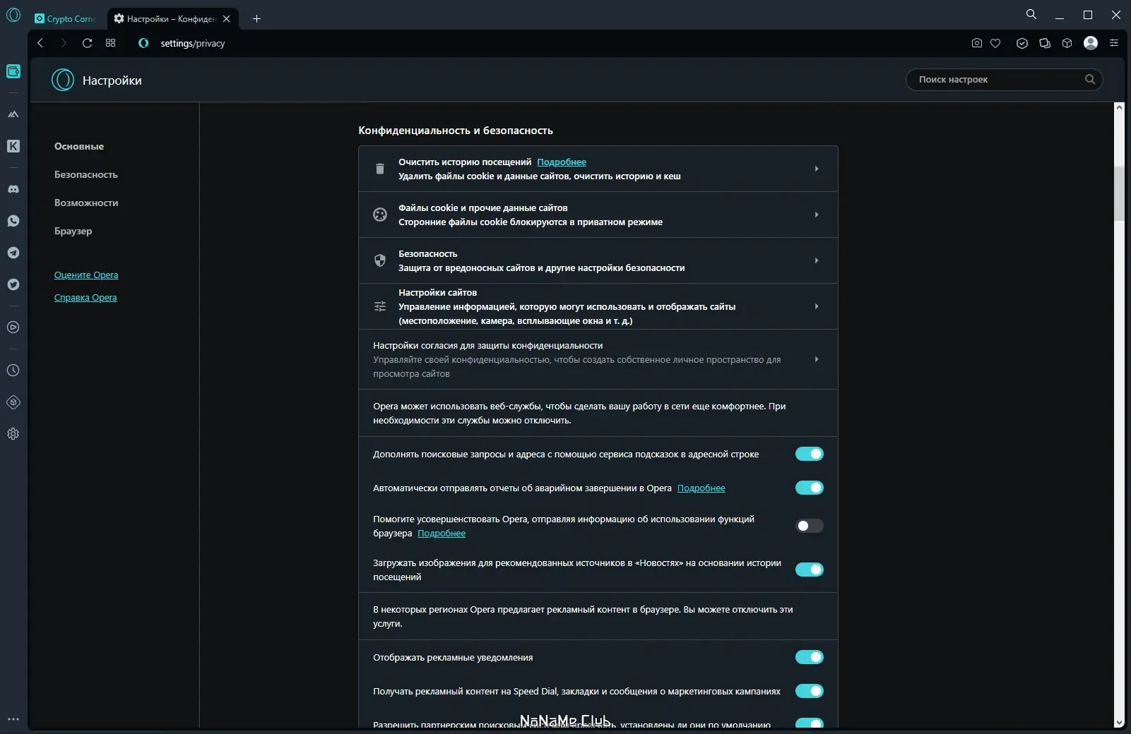Toggle search and address suggestions switch
Image resolution: width=1131 pixels, height=734 pixels.
pyautogui.click(x=810, y=454)
